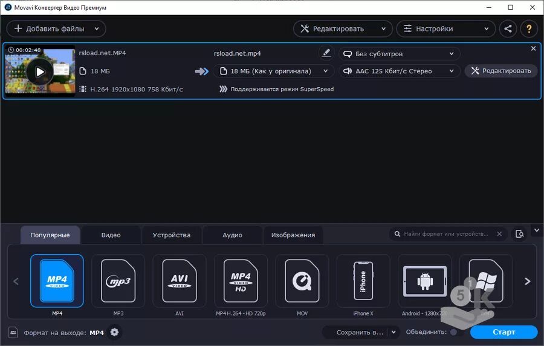The height and width of the screenshot is (346, 544).
Task: Click the output format file icon
Action: click(x=13, y=333)
